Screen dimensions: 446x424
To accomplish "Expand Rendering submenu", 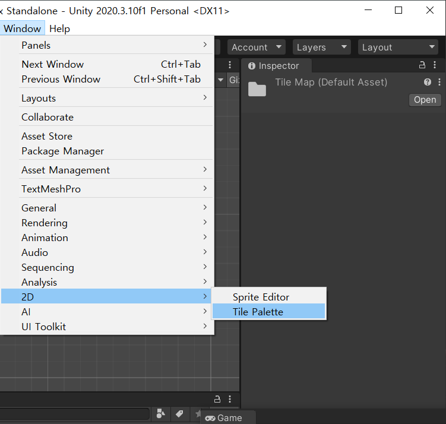I will [x=107, y=223].
